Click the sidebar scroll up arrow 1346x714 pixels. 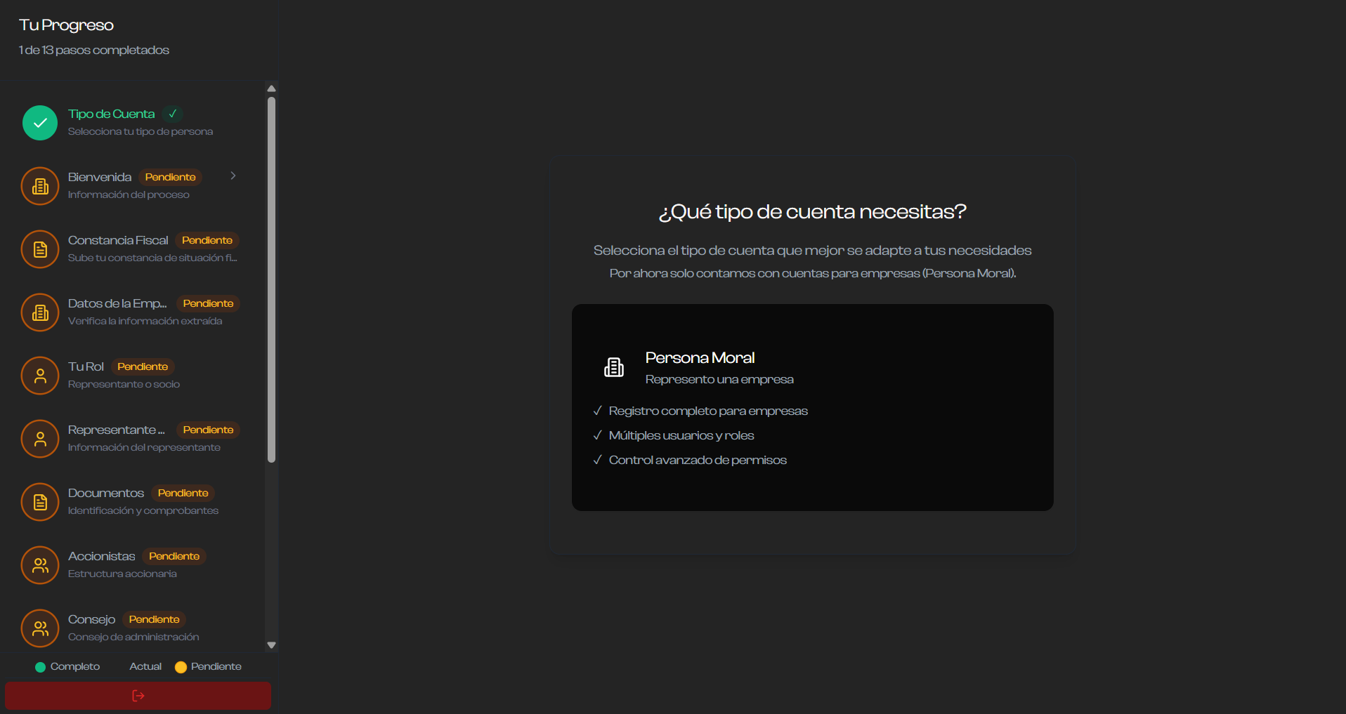[271, 88]
